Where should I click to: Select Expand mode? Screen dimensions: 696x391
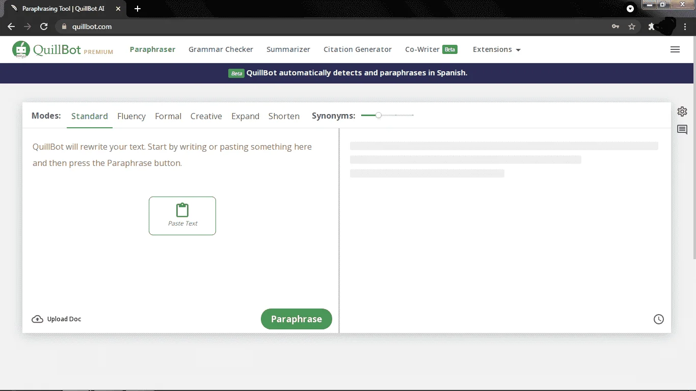click(245, 116)
